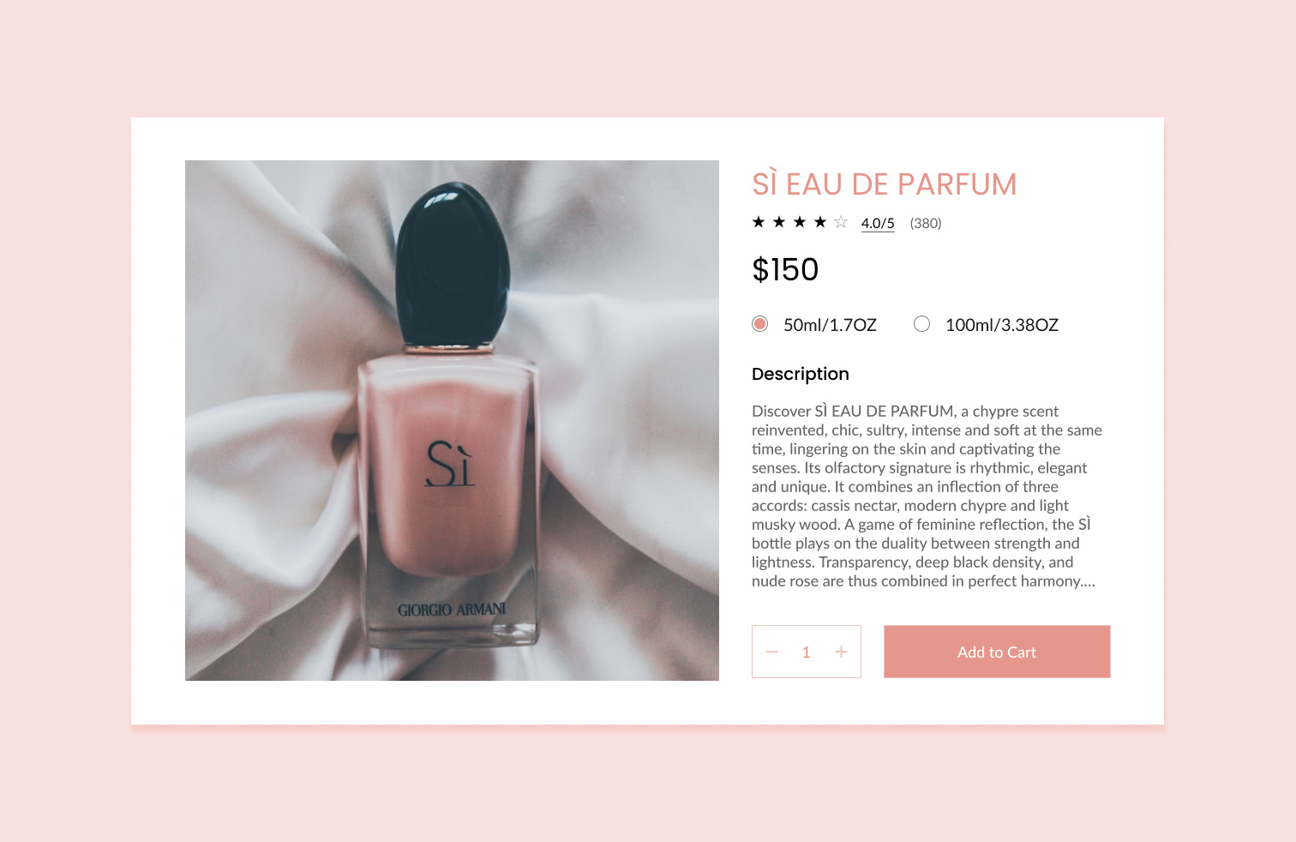Click the $150 price text
The image size is (1296, 842).
click(785, 269)
